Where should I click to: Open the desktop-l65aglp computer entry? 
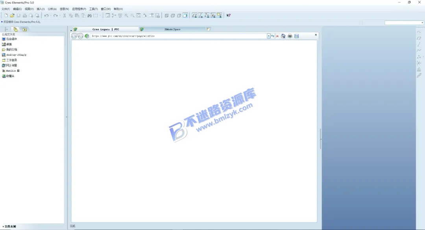click(x=14, y=55)
